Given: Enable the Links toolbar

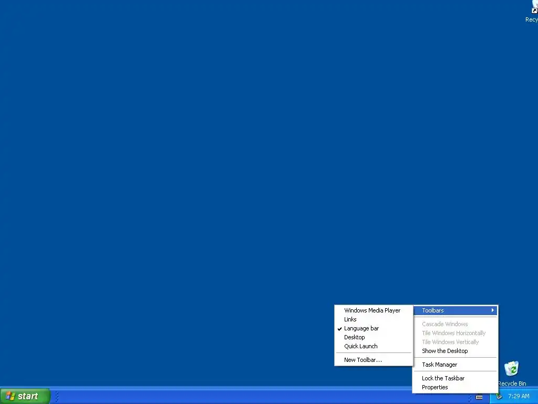Looking at the screenshot, I should (374, 319).
